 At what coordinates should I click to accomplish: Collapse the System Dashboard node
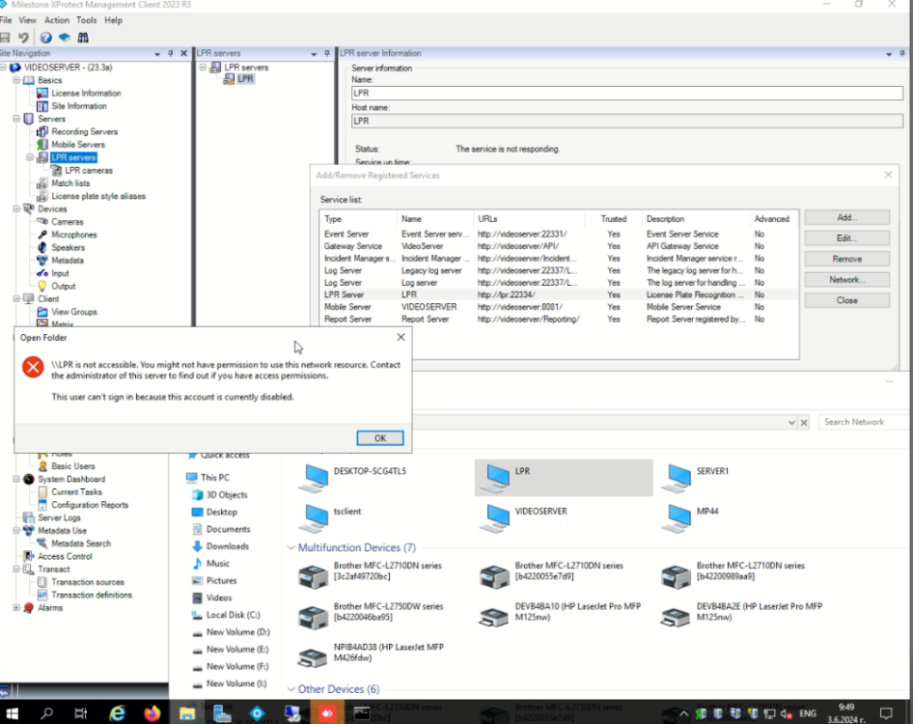pyautogui.click(x=16, y=479)
